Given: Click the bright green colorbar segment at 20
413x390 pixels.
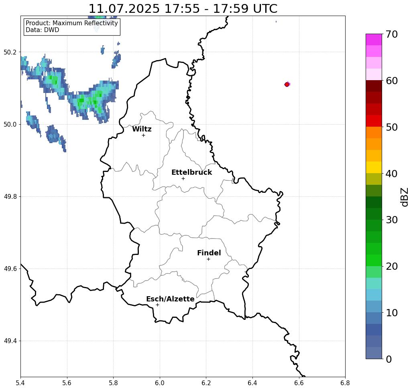Looking at the screenshot, I should [x=374, y=260].
